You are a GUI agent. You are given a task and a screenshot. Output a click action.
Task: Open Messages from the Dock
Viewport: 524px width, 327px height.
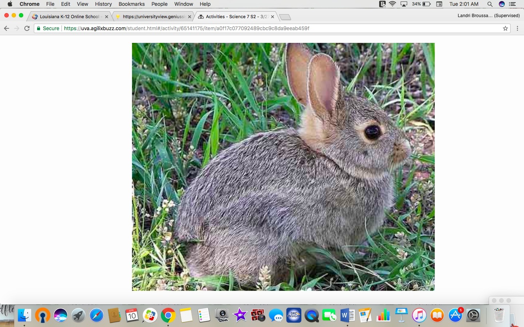click(x=276, y=315)
